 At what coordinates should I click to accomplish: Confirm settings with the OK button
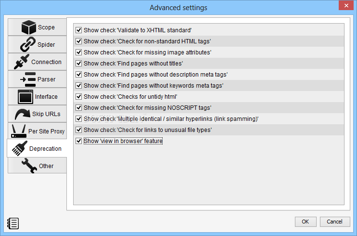coord(306,222)
